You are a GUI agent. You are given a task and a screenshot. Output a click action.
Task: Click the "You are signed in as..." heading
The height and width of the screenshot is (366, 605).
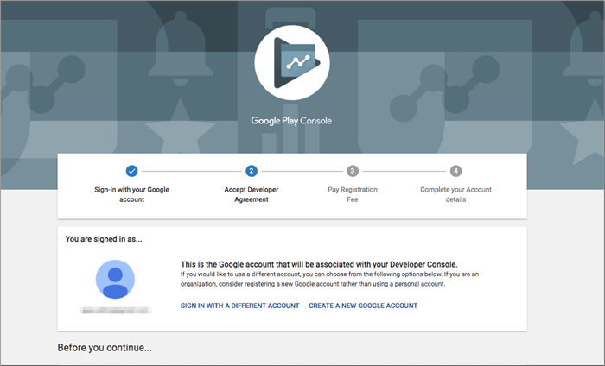pyautogui.click(x=105, y=238)
